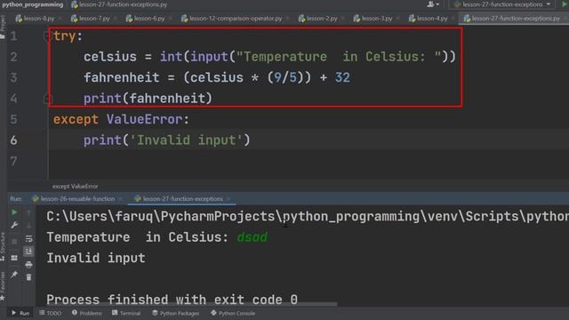
Task: Open the Structure tool window sidebar button
Action: coord(3,247)
